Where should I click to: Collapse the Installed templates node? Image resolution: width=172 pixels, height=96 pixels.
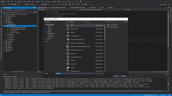45,22
